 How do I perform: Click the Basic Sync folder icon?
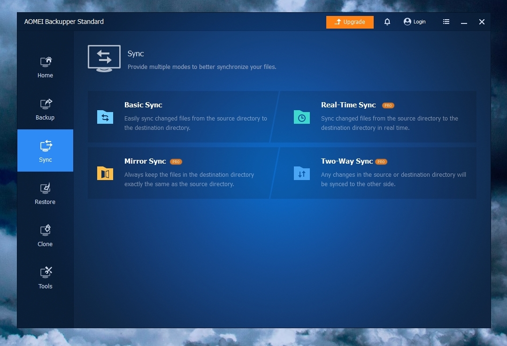[x=105, y=117]
